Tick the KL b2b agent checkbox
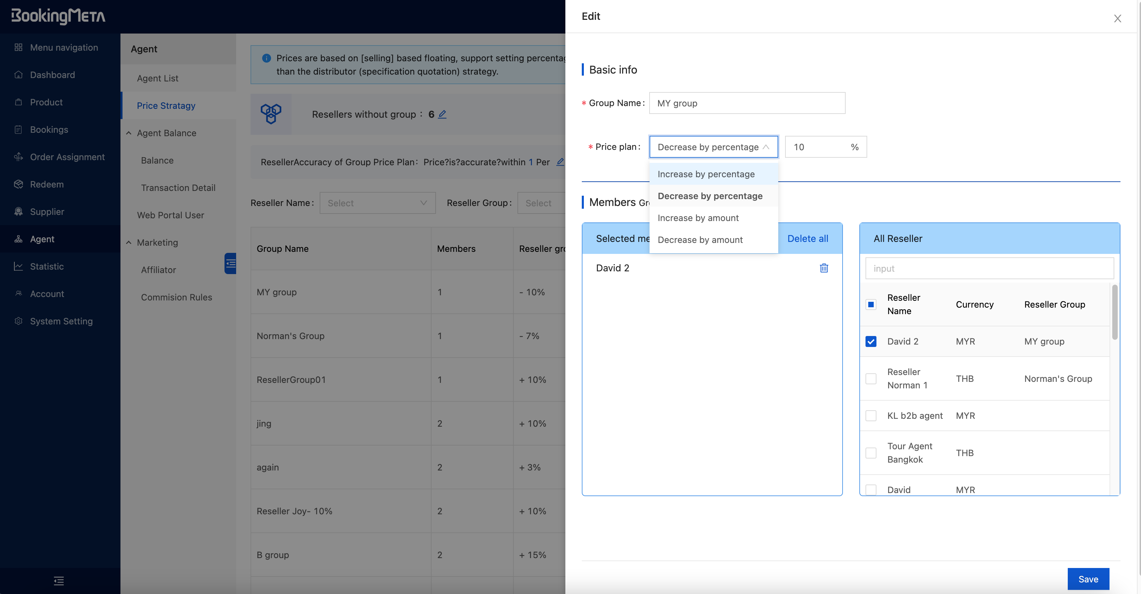This screenshot has width=1141, height=594. (x=871, y=415)
